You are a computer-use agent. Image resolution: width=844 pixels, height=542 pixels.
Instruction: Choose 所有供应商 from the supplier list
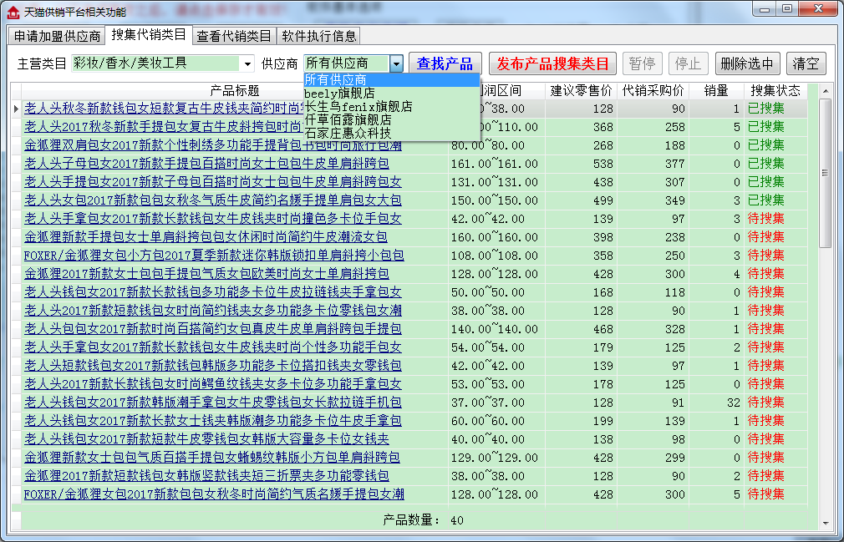tap(391, 80)
